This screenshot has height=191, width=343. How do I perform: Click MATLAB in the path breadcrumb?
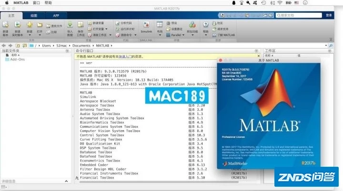pyautogui.click(x=102, y=46)
